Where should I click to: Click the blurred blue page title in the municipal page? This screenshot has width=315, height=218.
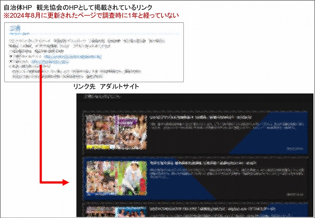[x=15, y=28]
